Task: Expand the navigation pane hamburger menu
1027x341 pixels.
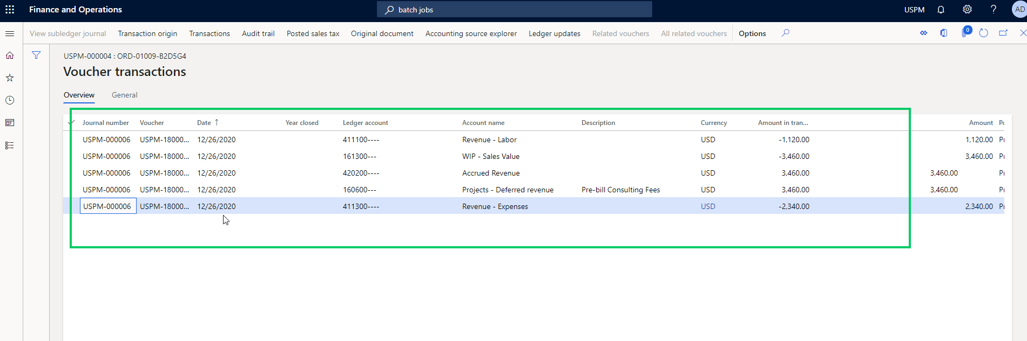Action: tap(10, 33)
